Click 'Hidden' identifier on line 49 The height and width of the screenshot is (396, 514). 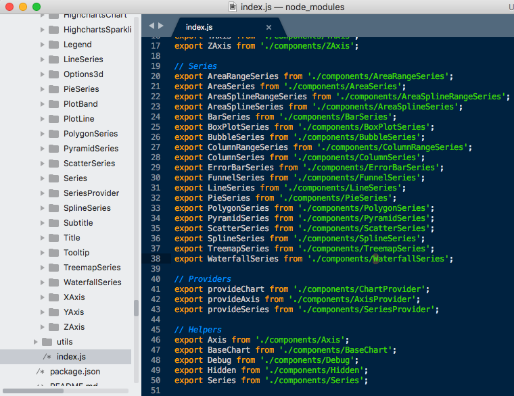pos(222,370)
